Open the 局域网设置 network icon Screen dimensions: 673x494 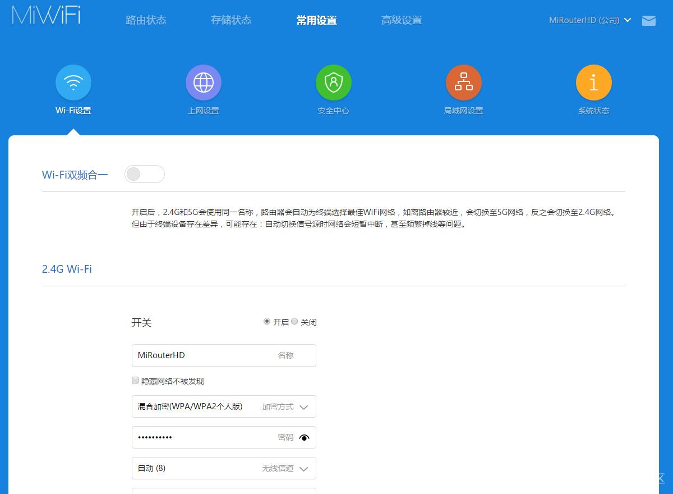pyautogui.click(x=464, y=83)
